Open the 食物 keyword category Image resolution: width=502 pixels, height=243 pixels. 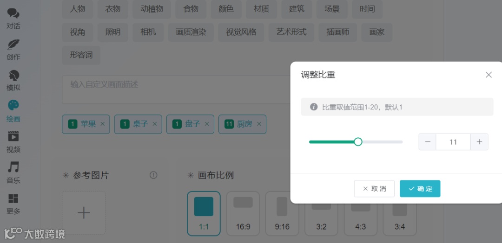coord(191,9)
